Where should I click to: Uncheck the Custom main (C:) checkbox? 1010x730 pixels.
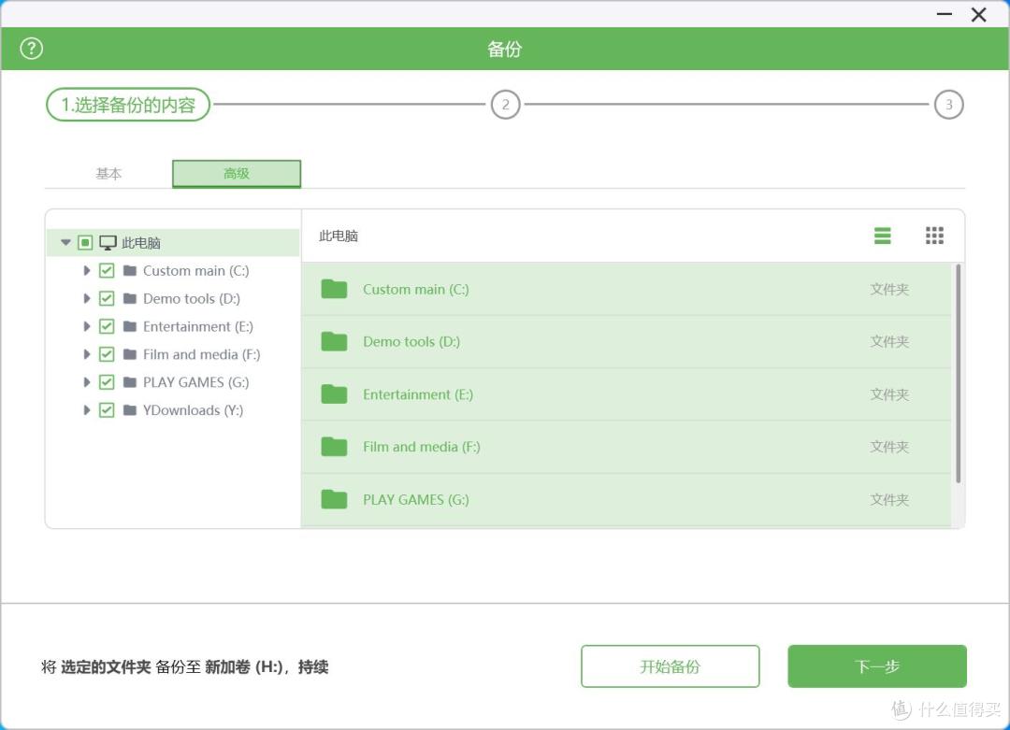point(107,270)
